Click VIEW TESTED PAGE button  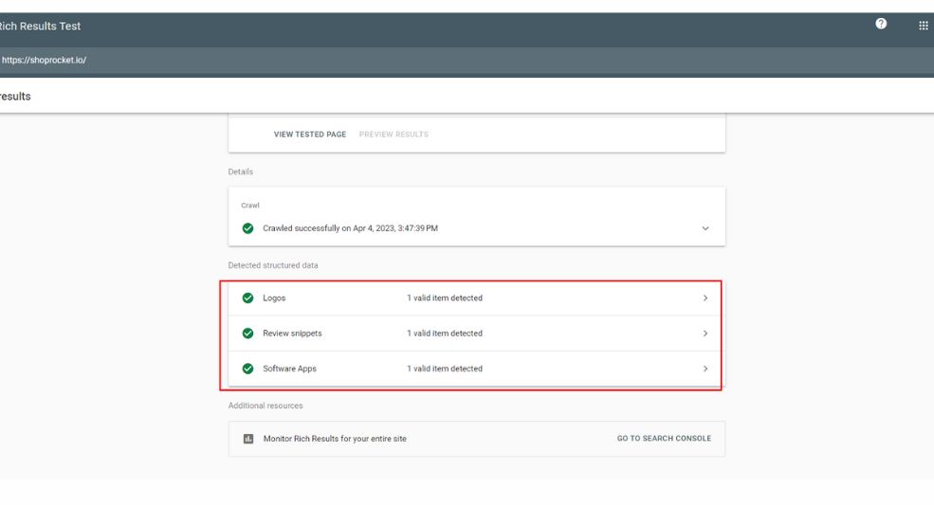click(310, 135)
